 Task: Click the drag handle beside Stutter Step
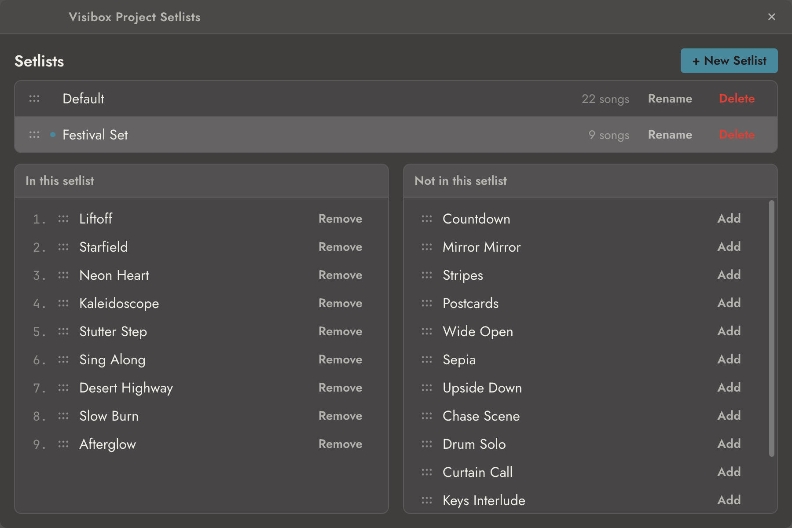click(63, 331)
